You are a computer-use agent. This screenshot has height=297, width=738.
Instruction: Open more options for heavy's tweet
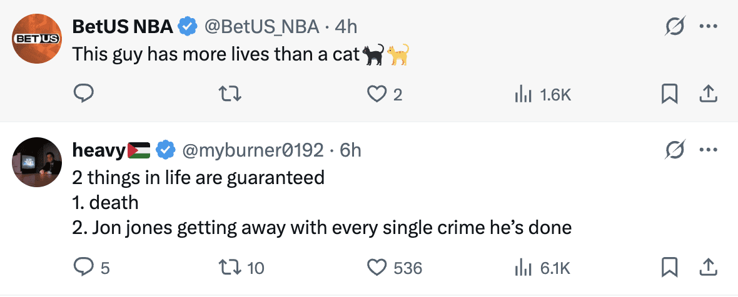point(707,150)
